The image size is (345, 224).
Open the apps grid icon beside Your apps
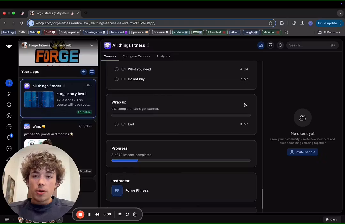pos(92,72)
